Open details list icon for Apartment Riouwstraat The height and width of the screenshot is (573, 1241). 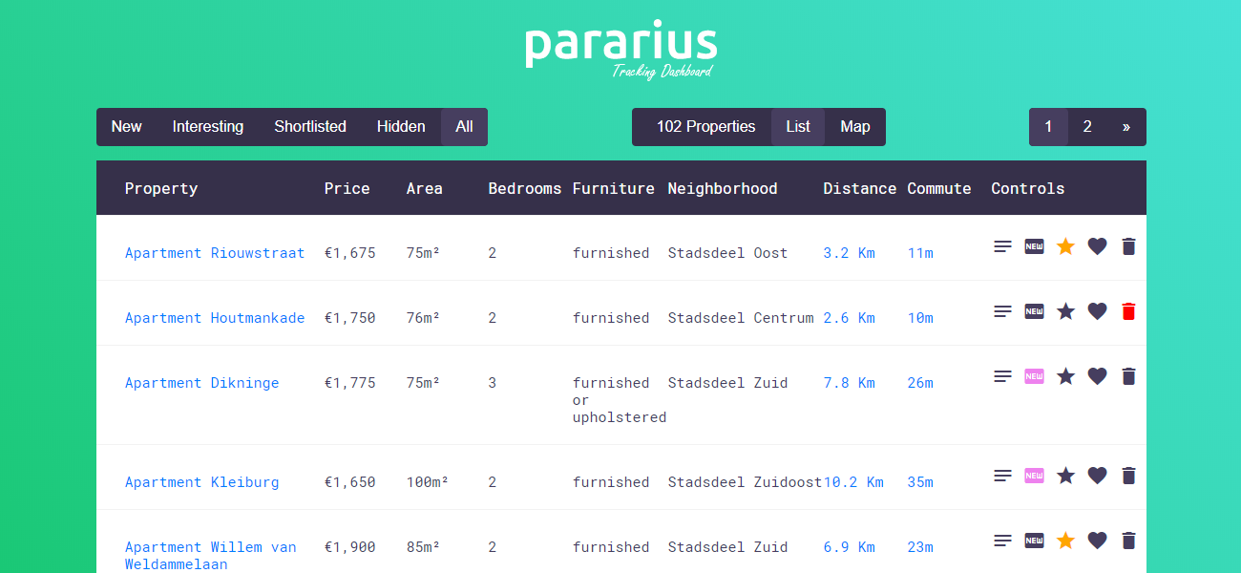coord(1002,246)
